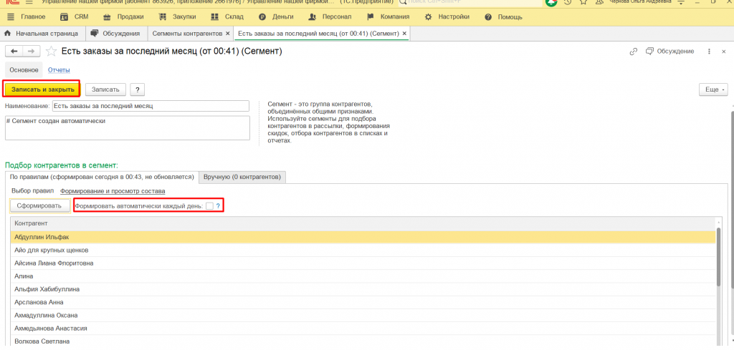734x350 pixels.
Task: Select row Алина
Action: coord(363,276)
